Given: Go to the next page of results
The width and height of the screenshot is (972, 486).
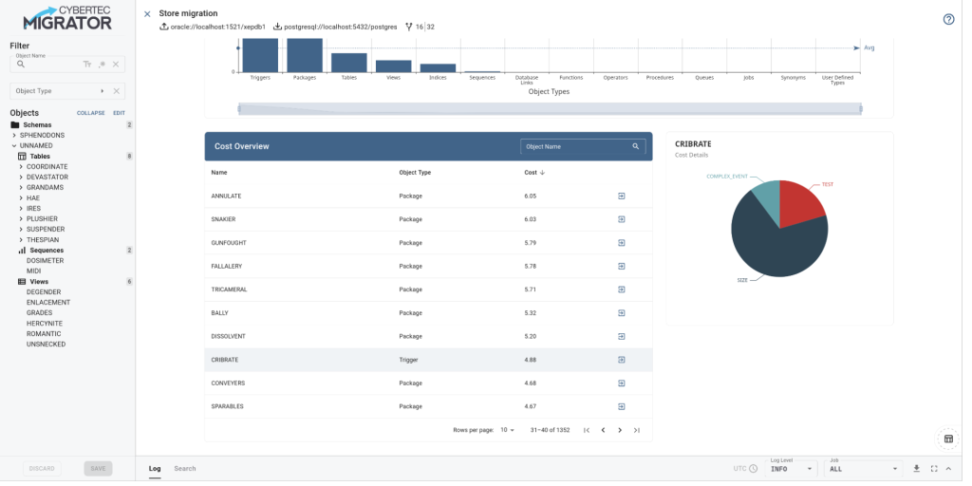Looking at the screenshot, I should pyautogui.click(x=620, y=430).
